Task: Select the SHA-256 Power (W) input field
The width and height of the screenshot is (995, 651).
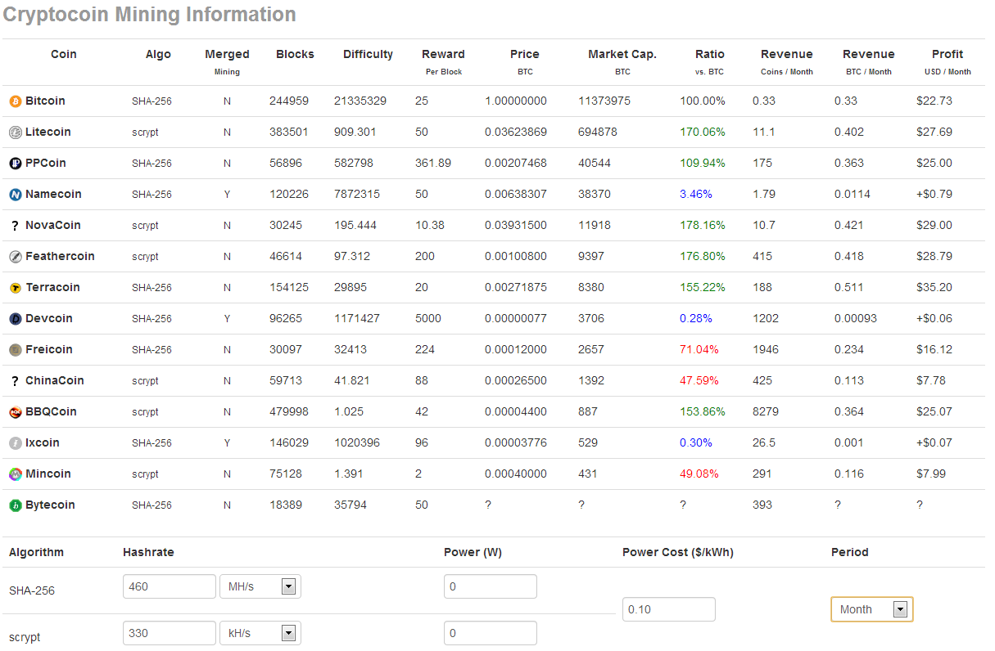Action: 491,586
